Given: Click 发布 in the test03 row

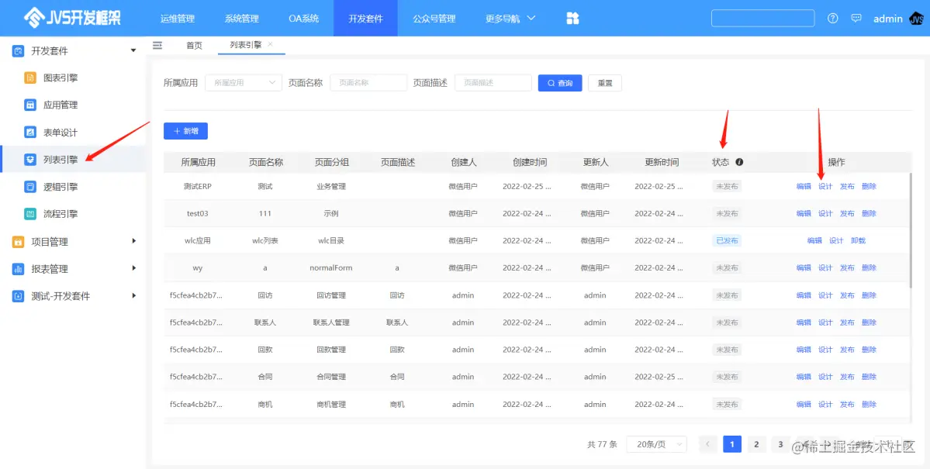Looking at the screenshot, I should click(847, 213).
